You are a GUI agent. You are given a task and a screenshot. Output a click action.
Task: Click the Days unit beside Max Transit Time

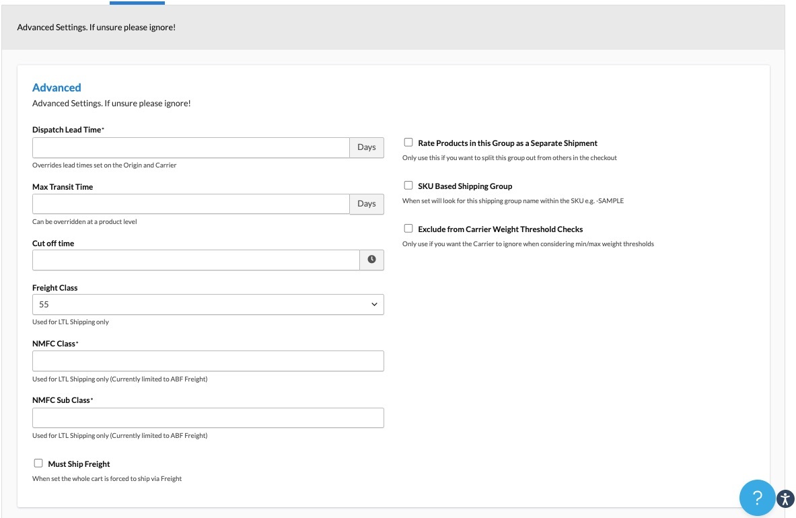coord(367,204)
